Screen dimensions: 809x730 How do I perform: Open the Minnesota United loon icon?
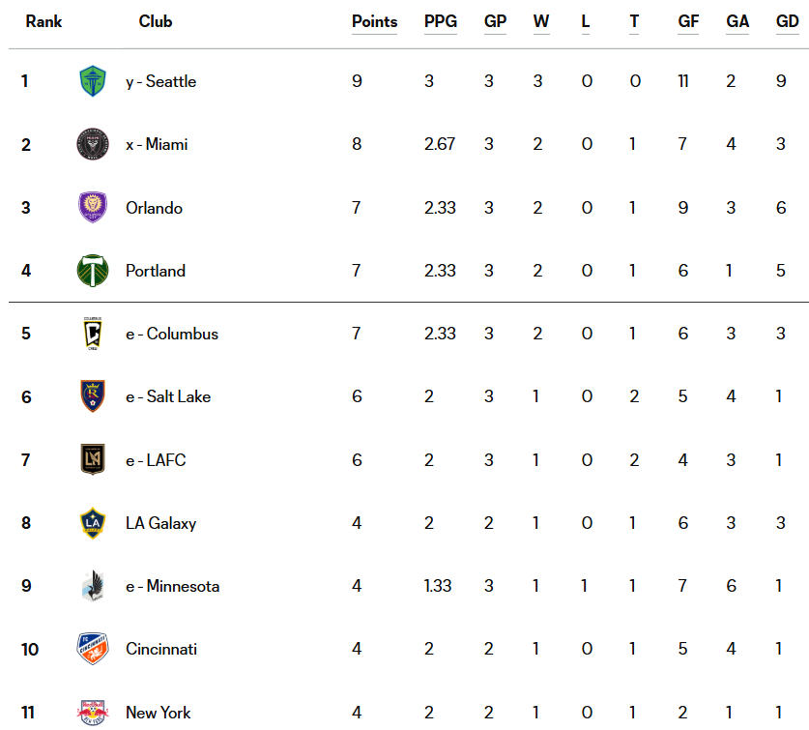pos(93,586)
